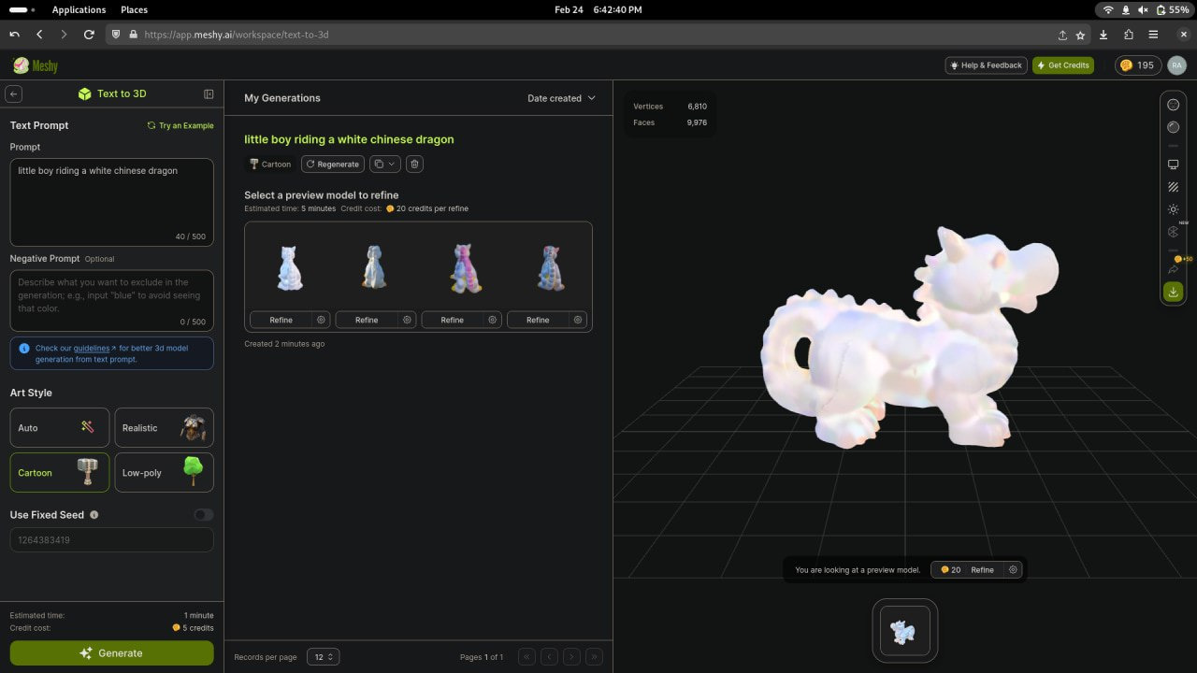Click the monitor display icon in viewer toolbar

pyautogui.click(x=1174, y=165)
